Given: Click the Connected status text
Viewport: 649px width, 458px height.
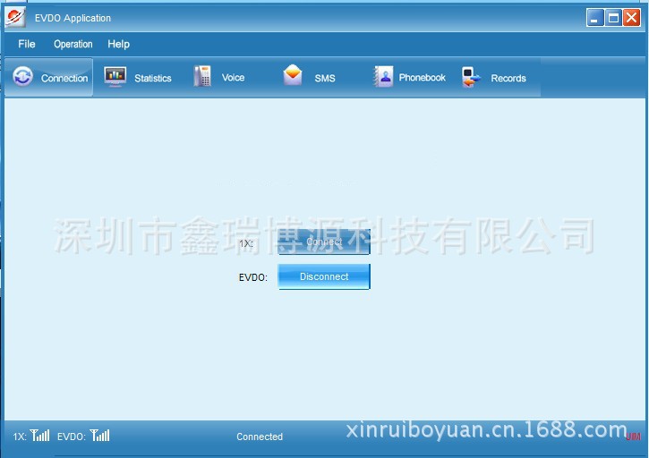Looking at the screenshot, I should point(260,437).
